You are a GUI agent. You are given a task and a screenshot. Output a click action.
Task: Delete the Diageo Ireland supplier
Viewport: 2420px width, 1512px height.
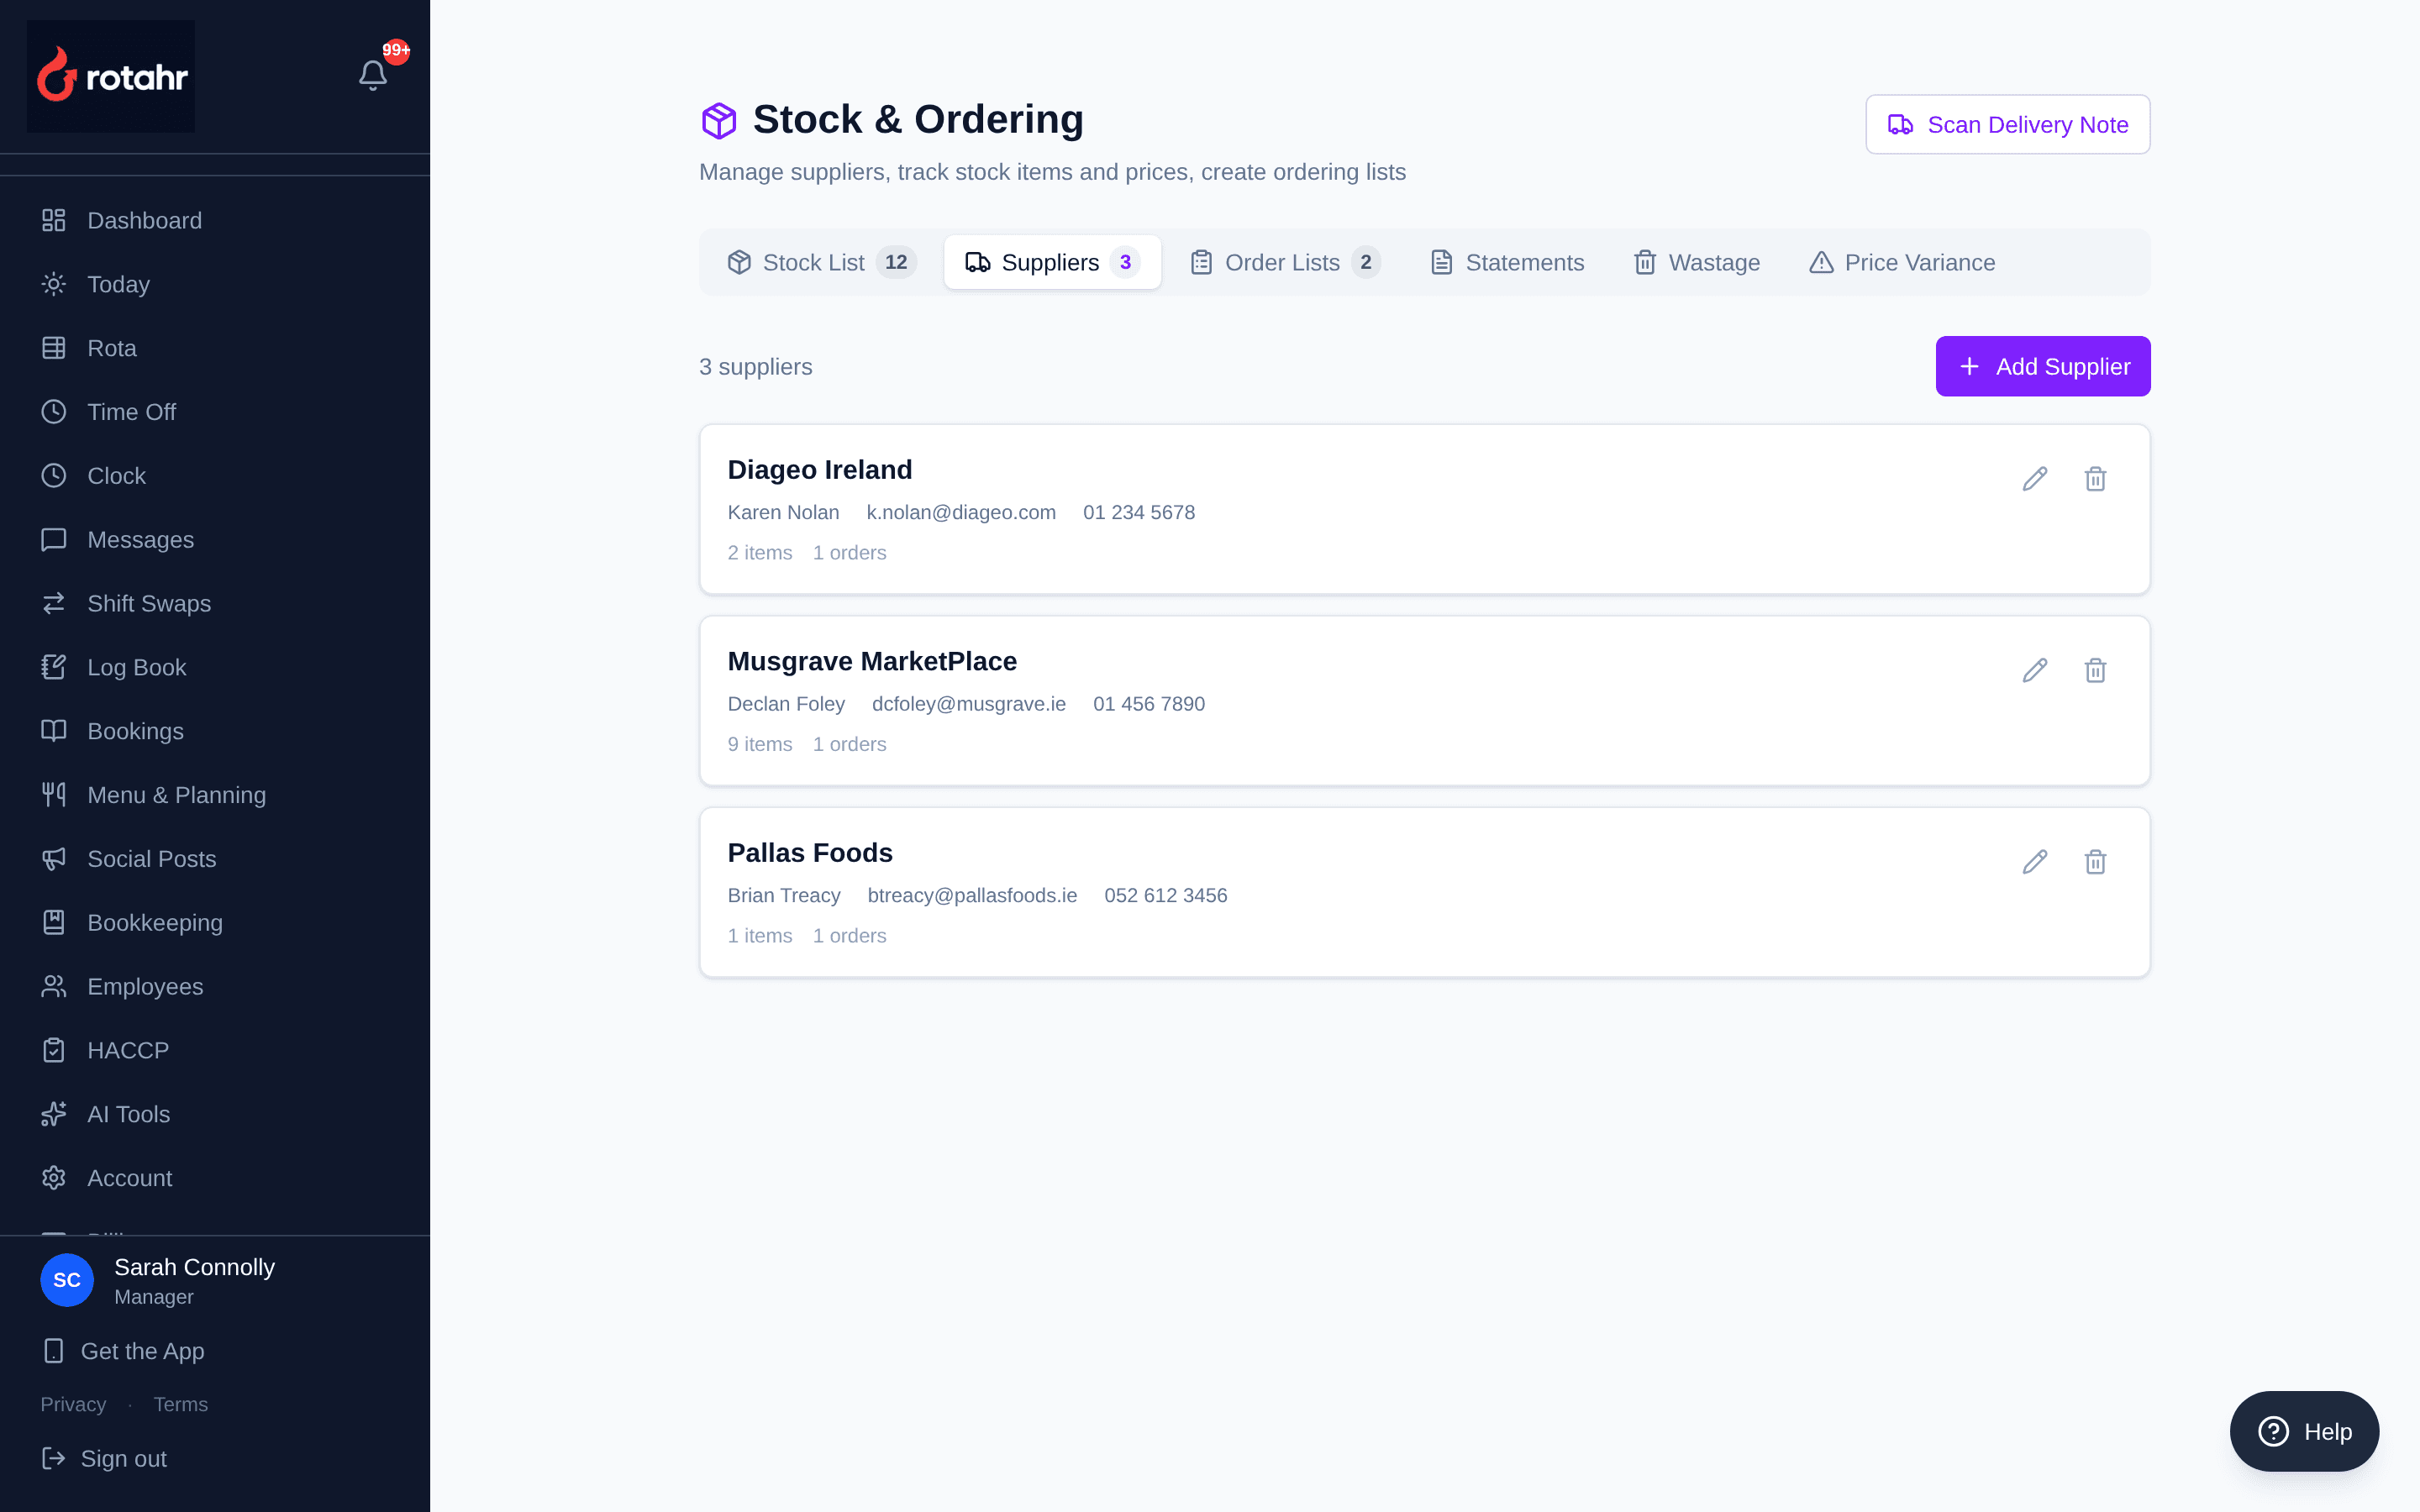(x=2095, y=479)
